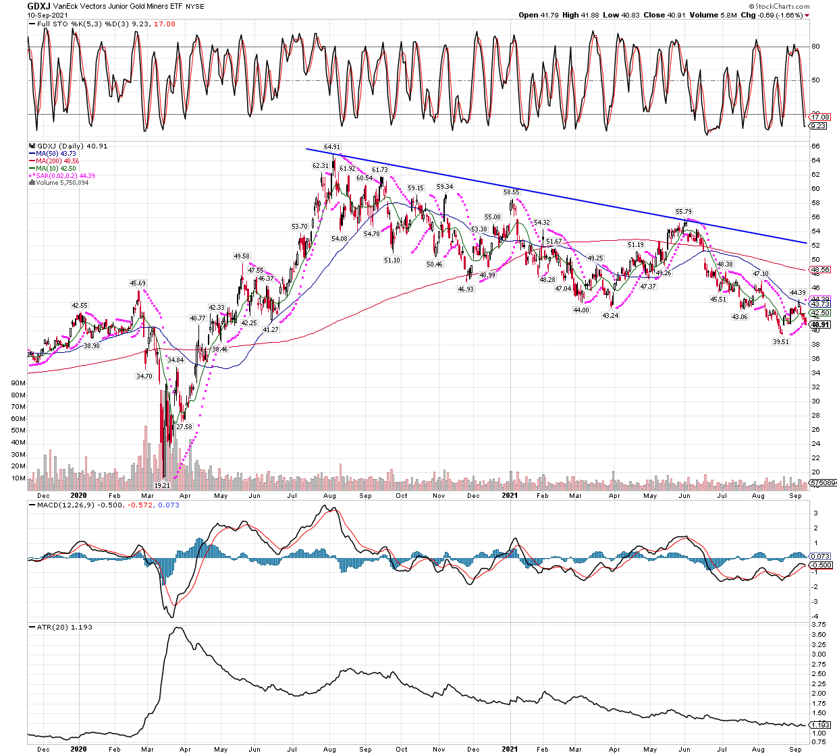Click the "47.10" price label

tap(761, 273)
